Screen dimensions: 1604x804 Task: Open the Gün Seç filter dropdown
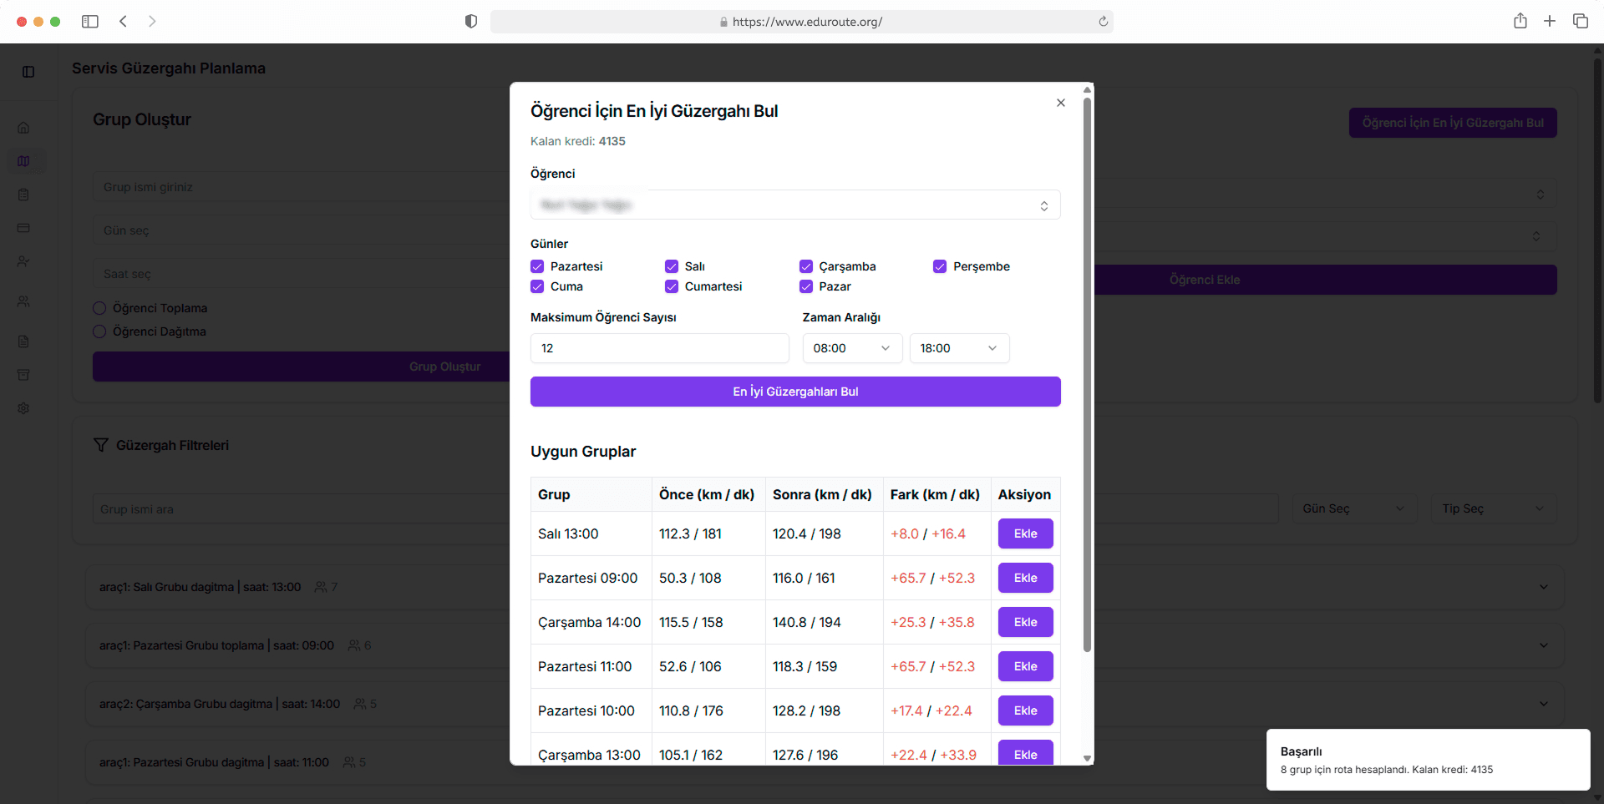pos(1354,508)
